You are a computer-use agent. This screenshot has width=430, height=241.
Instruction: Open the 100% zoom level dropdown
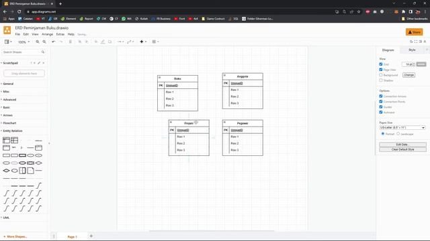24,42
